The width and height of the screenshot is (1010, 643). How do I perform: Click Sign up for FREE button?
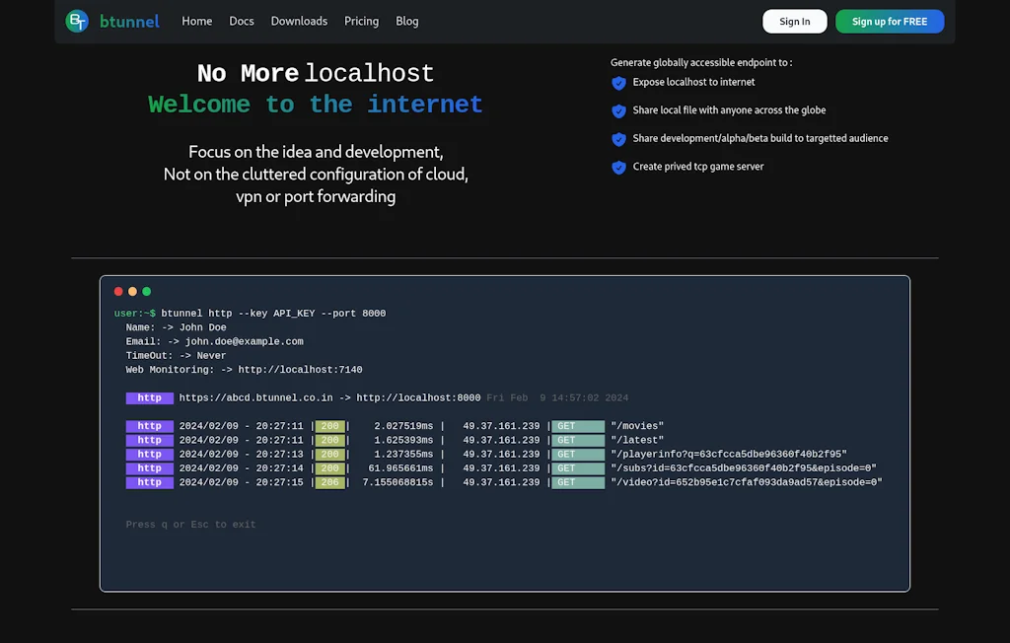tap(889, 22)
